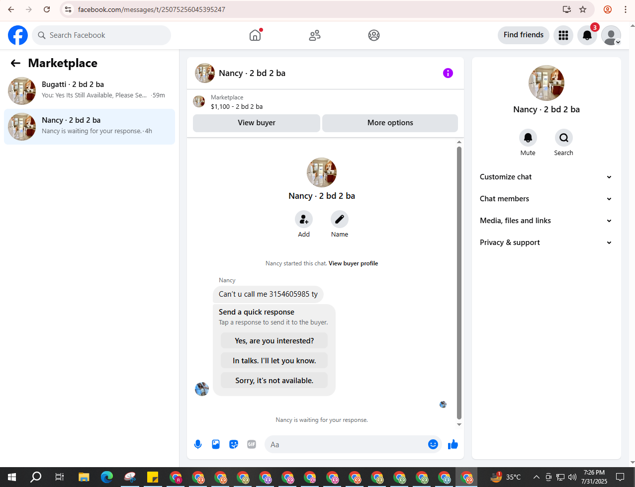Choose a GIF icon
The image size is (635, 487).
[x=252, y=444]
